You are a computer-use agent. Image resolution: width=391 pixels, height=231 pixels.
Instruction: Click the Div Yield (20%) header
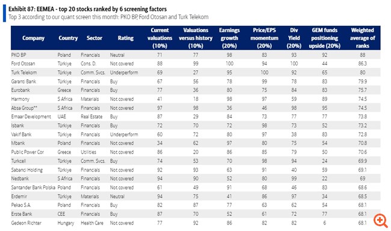pyautogui.click(x=294, y=38)
